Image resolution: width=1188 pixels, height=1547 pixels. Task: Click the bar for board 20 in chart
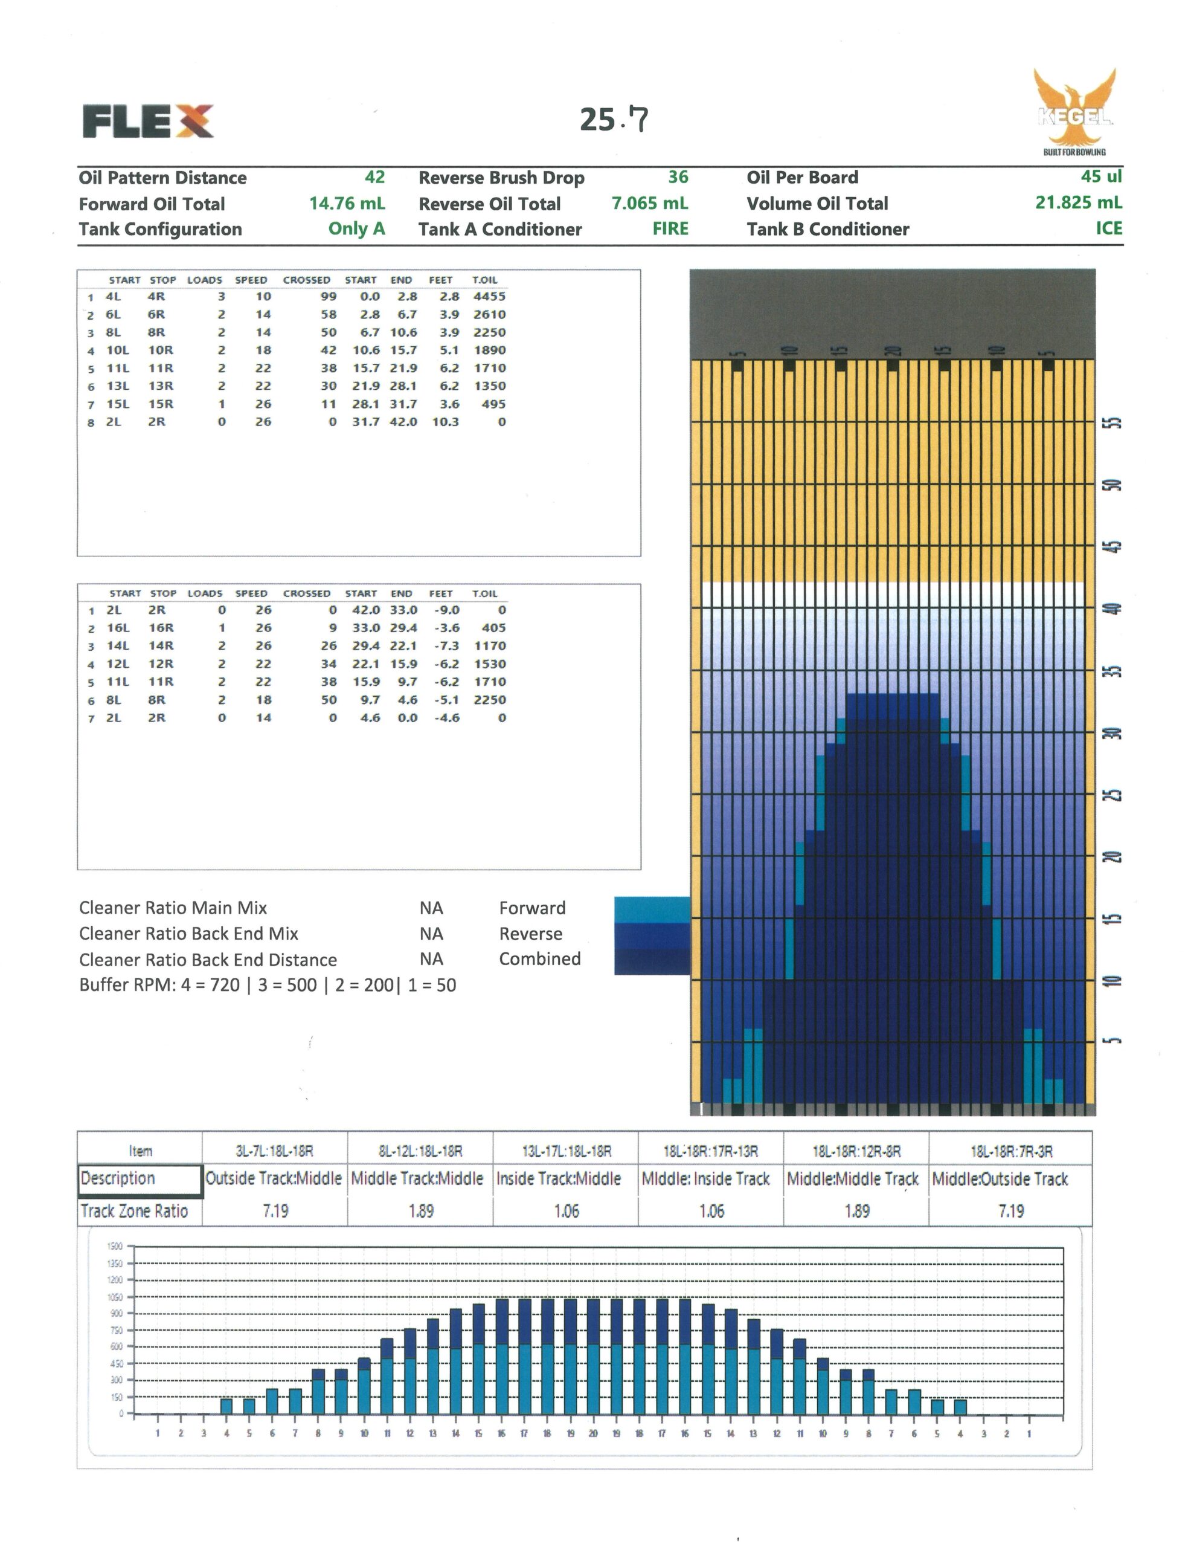(x=592, y=1356)
